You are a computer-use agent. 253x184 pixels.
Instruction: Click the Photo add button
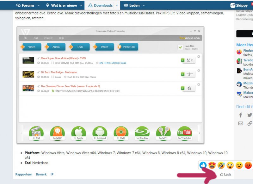(103, 47)
